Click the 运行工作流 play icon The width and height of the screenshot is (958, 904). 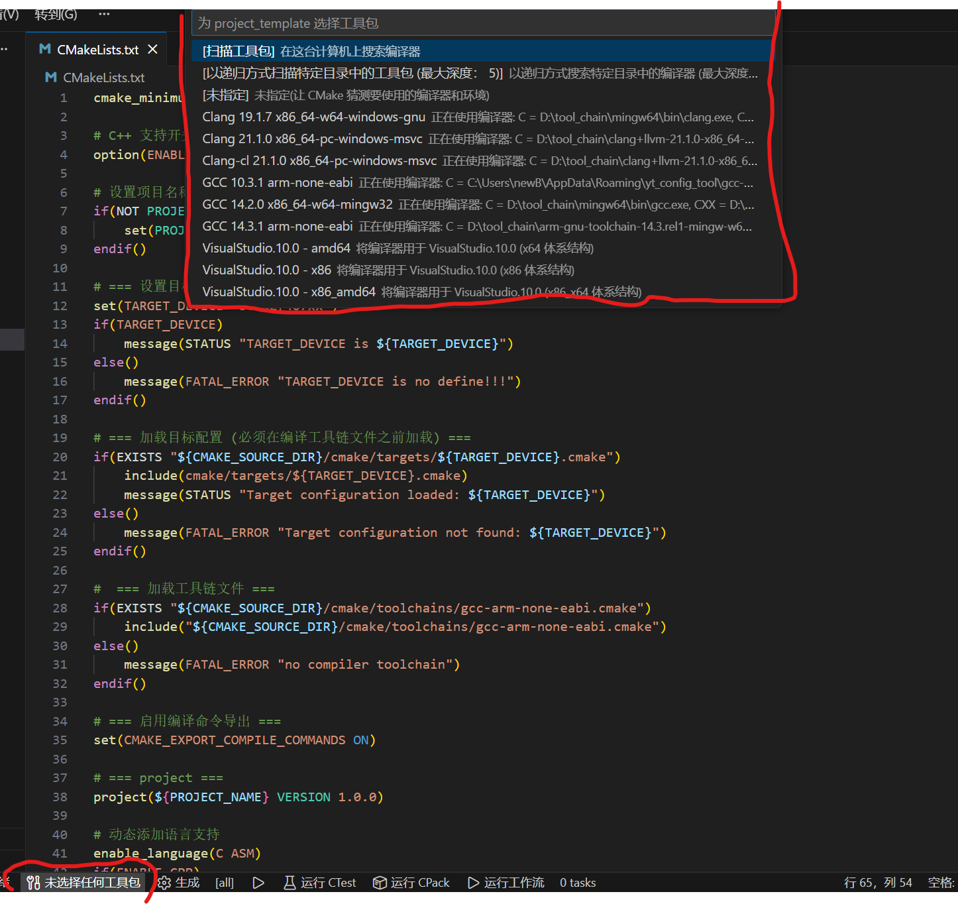[x=473, y=883]
